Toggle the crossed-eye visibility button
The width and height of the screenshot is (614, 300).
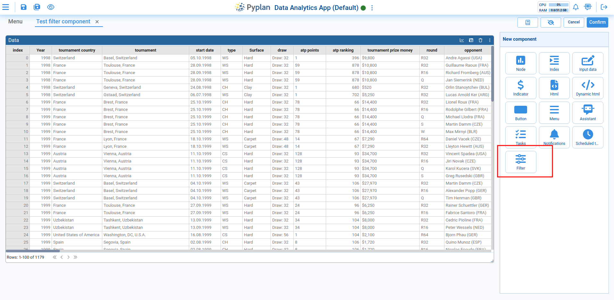coord(551,22)
